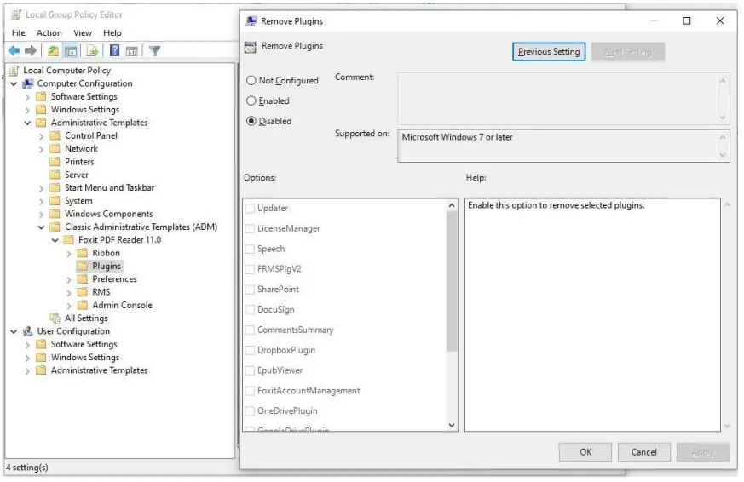The image size is (744, 482).
Task: Open the Action menu
Action: [x=49, y=33]
